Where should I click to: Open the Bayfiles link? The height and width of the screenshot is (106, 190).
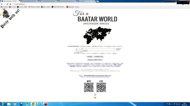(x=72, y=66)
